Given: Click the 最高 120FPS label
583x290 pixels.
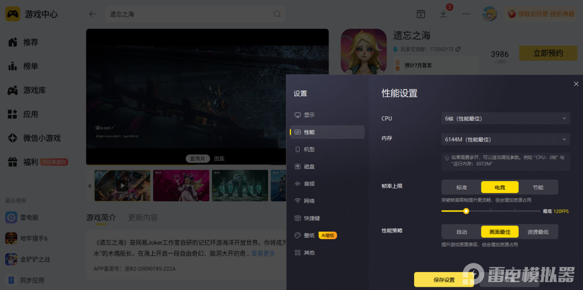Looking at the screenshot, I should [x=556, y=211].
